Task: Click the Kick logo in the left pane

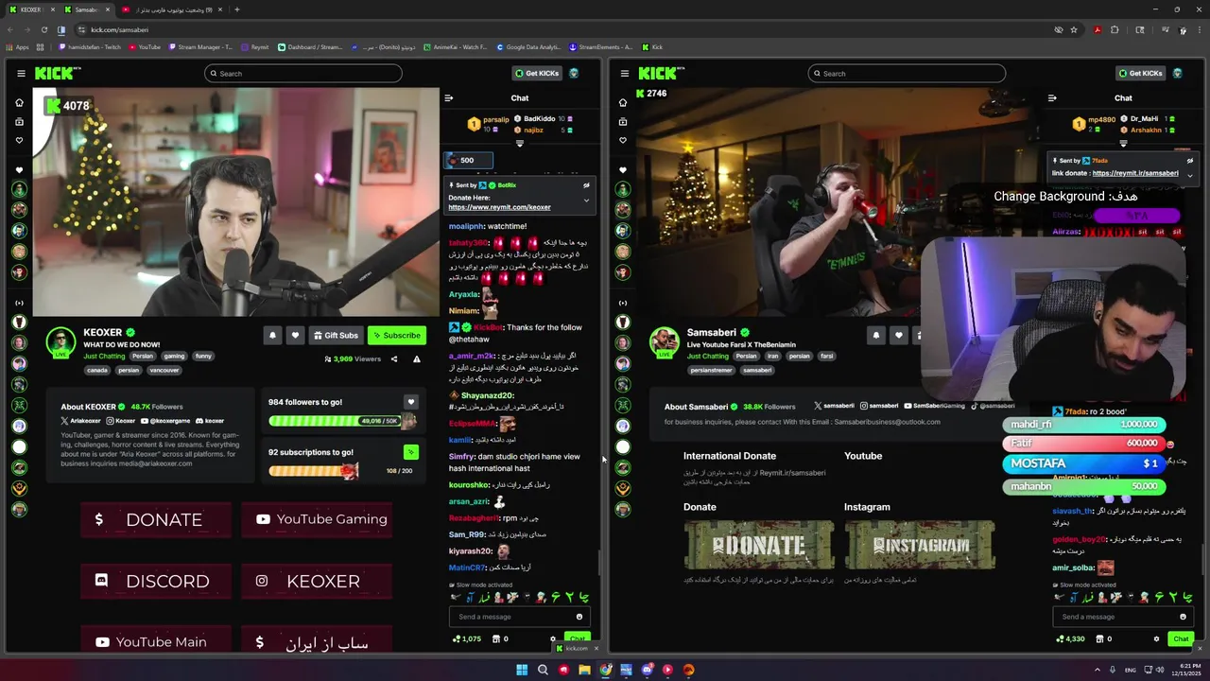Action: [55, 73]
